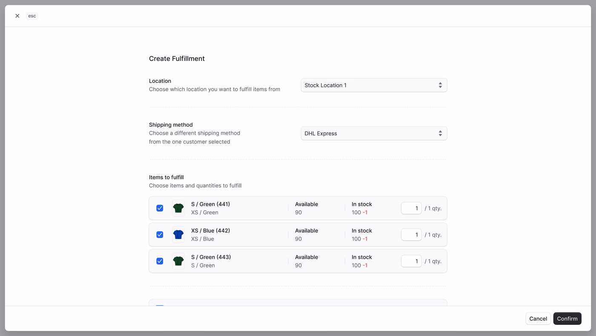The image size is (596, 336).
Task: Click the XS / Blue (442) title
Action: pyautogui.click(x=211, y=231)
